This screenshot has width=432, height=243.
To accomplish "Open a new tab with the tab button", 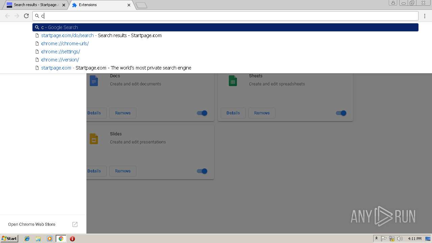I will click(141, 5).
